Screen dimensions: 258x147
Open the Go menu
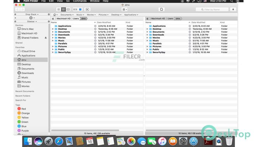[68, 1]
